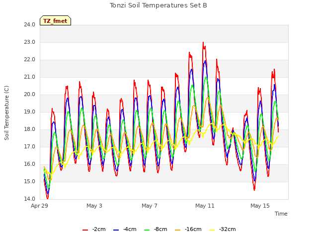318x239 pixels.
Task: Click the red curve's lowest dip at 14.0
Action: point(48,198)
